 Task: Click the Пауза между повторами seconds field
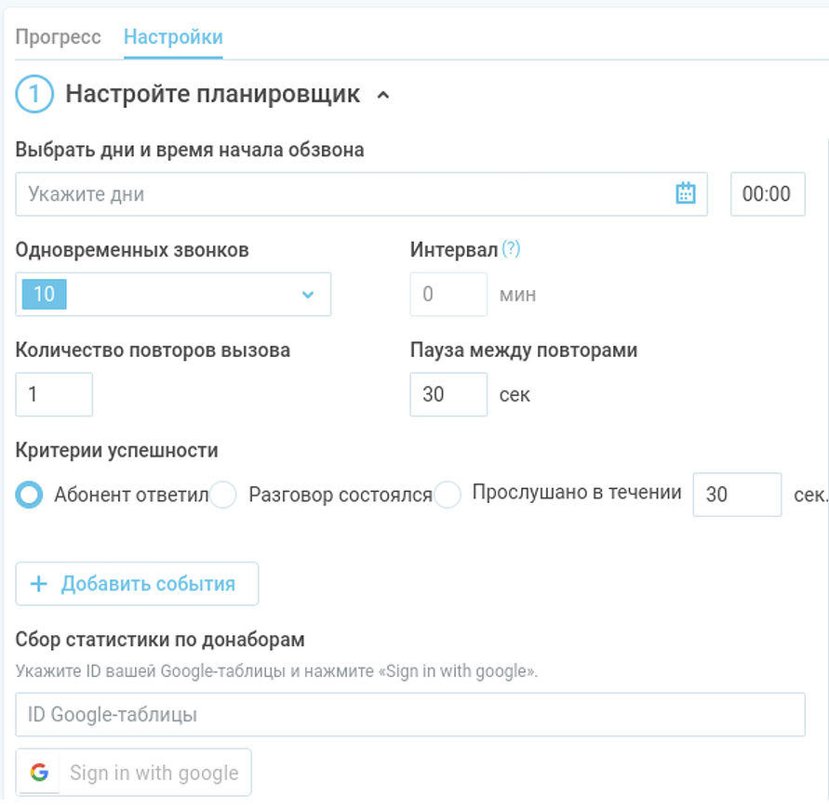tap(448, 394)
